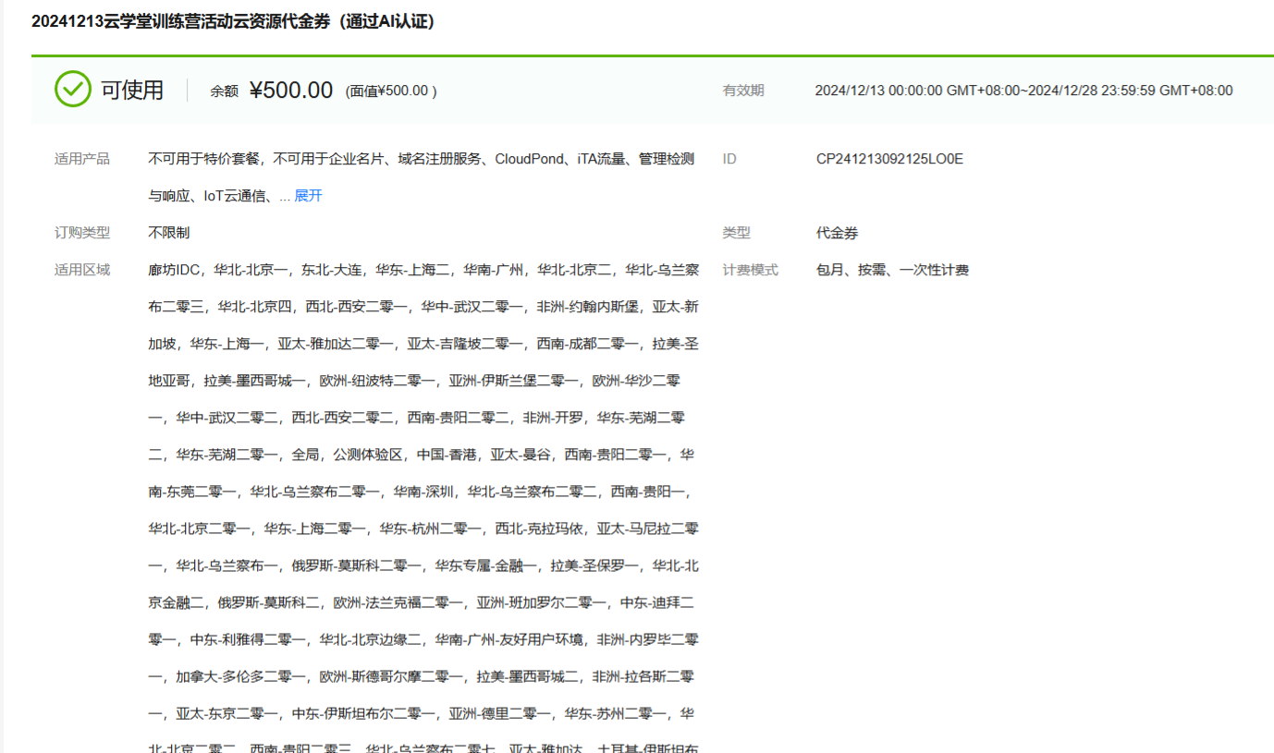Click the green checkmark status icon
The height and width of the screenshot is (753, 1274).
[x=73, y=90]
